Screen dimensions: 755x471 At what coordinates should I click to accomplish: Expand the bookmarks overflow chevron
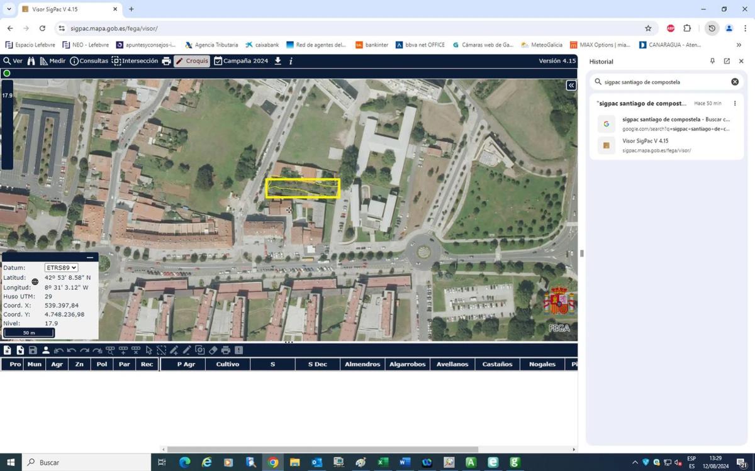coord(739,45)
